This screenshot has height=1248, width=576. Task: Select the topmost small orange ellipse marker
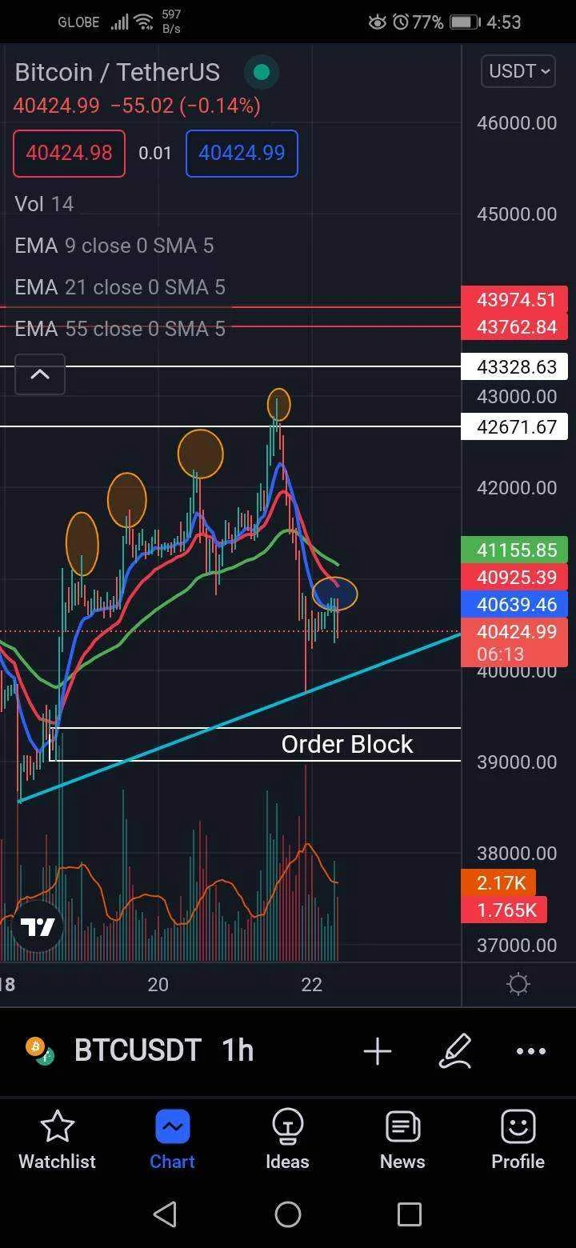[278, 405]
